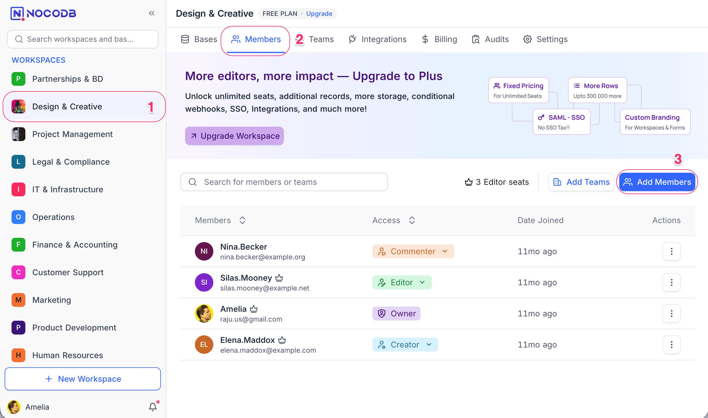708x418 pixels.
Task: Click the purple Upgrade Workspace button
Action: [x=234, y=136]
